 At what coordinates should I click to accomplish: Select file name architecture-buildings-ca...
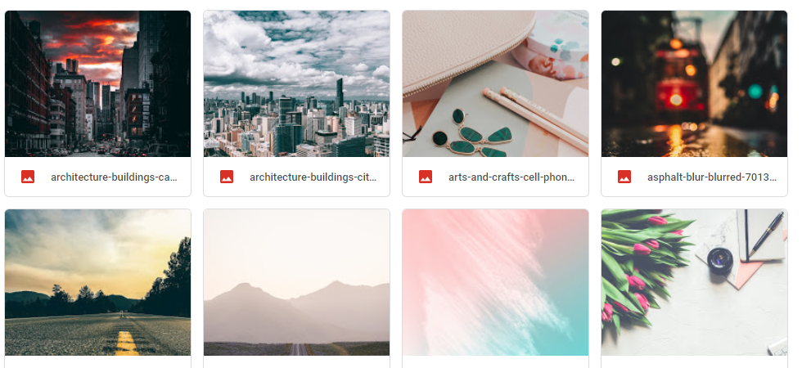pos(114,177)
